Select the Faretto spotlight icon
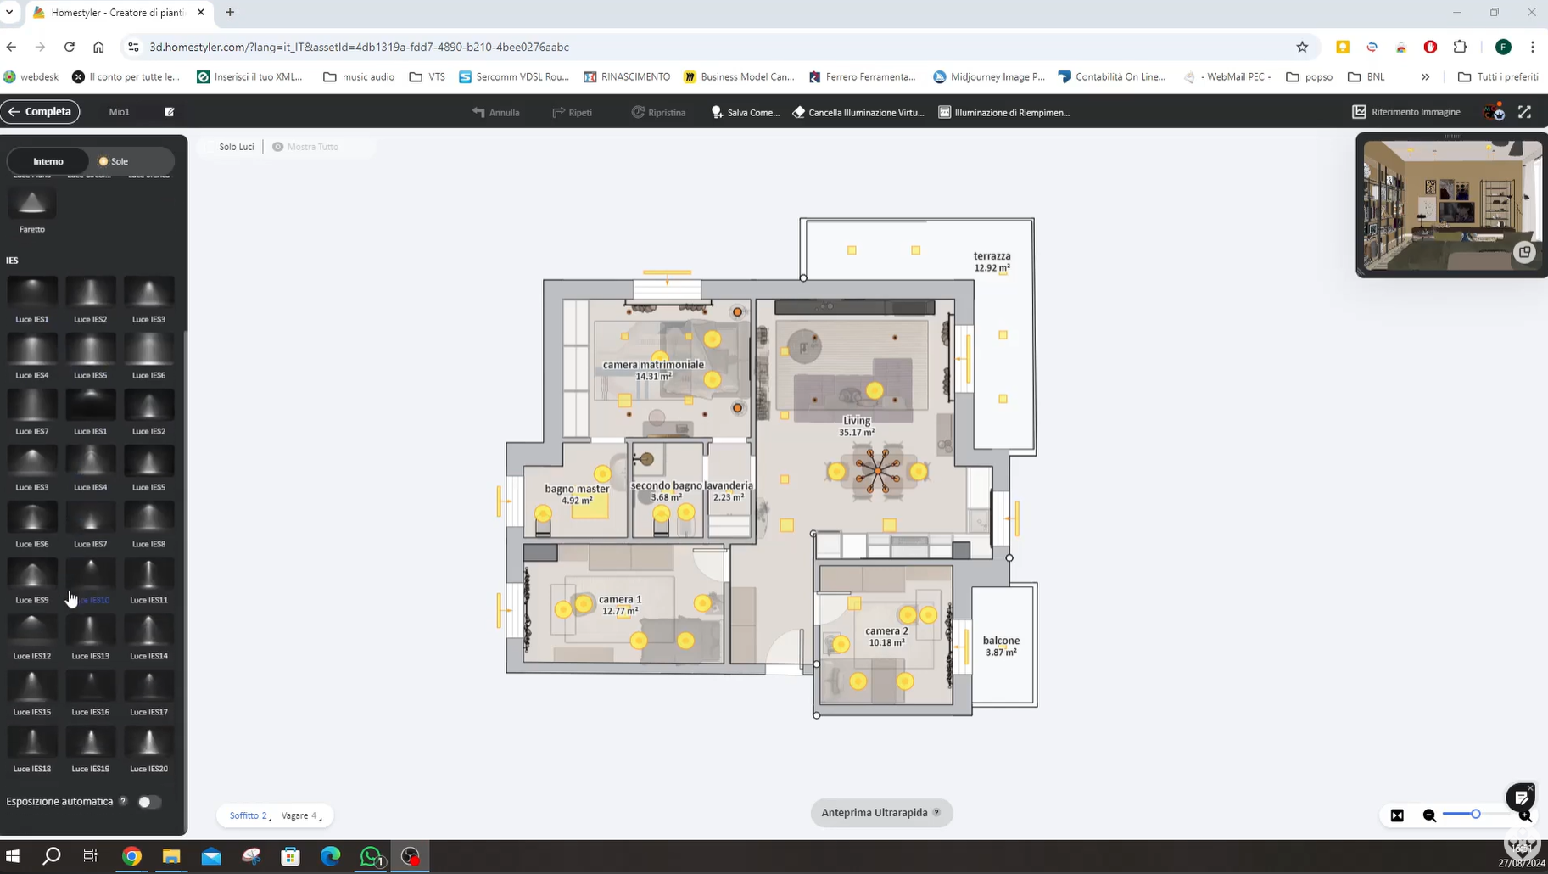This screenshot has height=874, width=1548. click(32, 204)
